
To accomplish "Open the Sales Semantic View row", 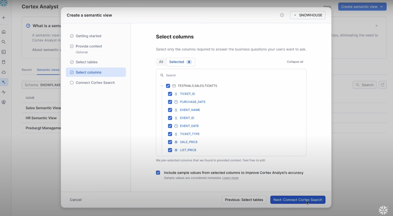I will tap(43, 108).
